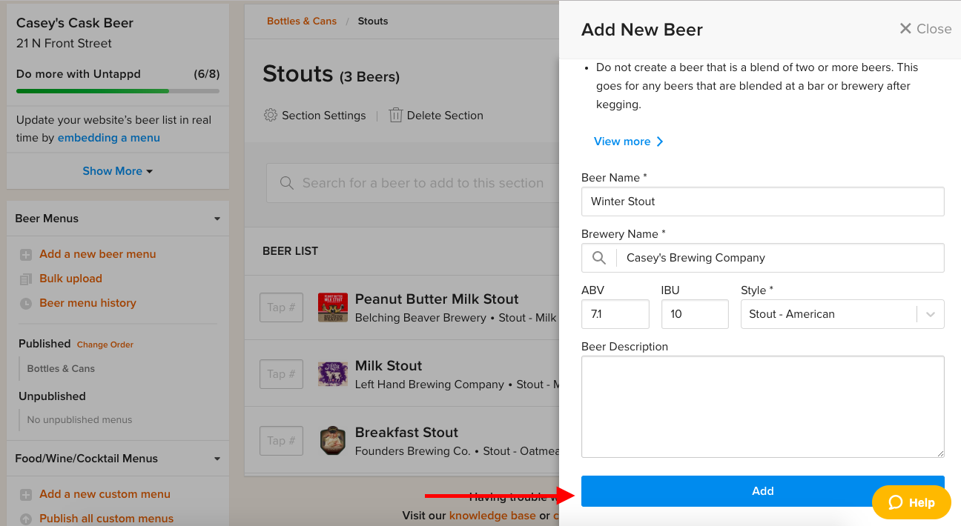Click the Stouts breadcrumb text
The image size is (961, 526).
(373, 21)
